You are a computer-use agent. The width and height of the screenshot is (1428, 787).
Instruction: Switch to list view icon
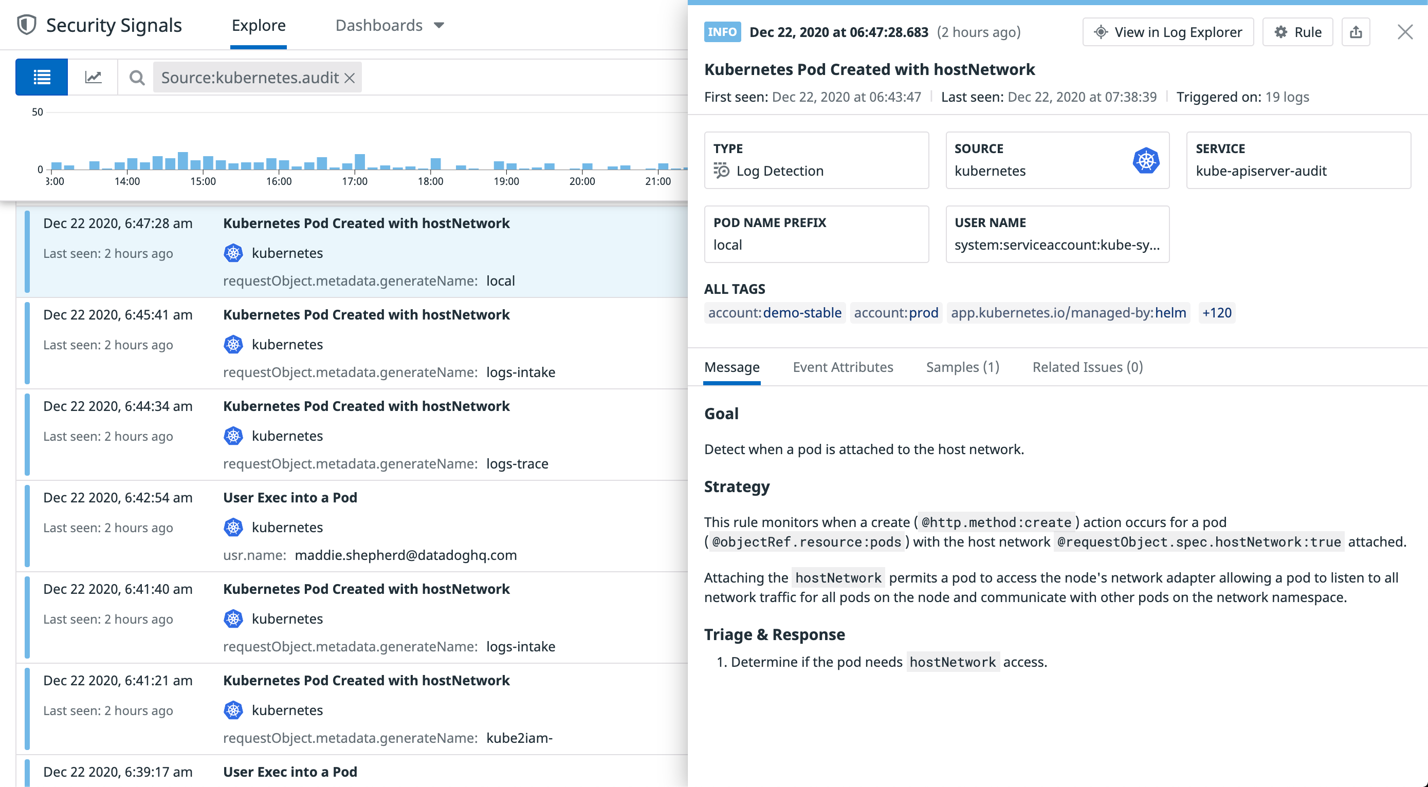point(42,77)
